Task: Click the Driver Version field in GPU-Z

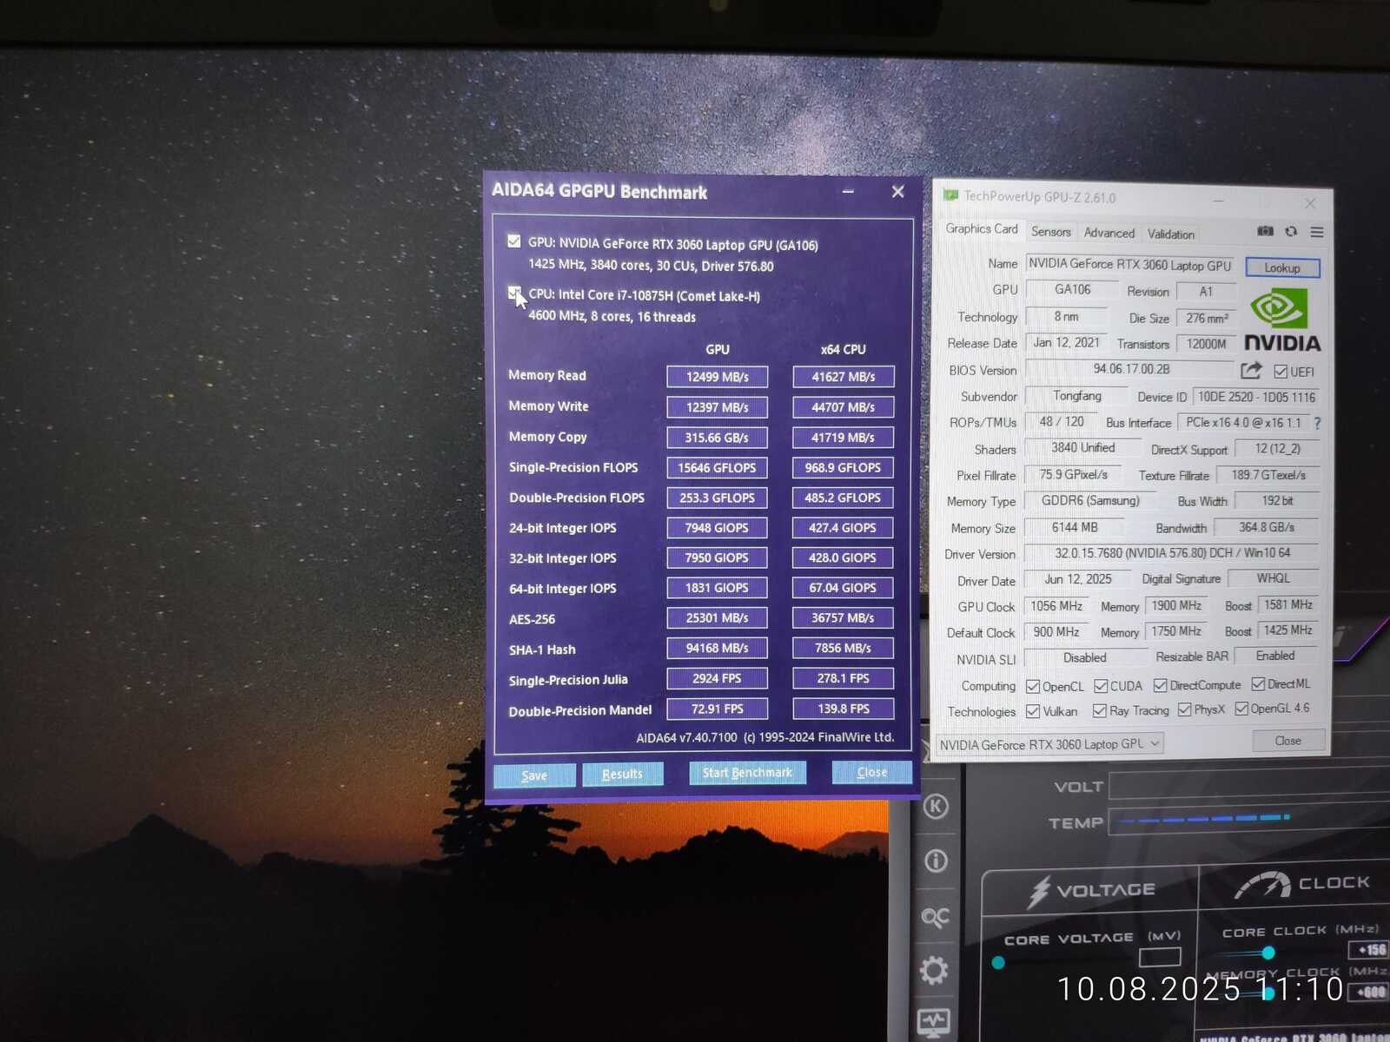Action: pyautogui.click(x=1172, y=553)
